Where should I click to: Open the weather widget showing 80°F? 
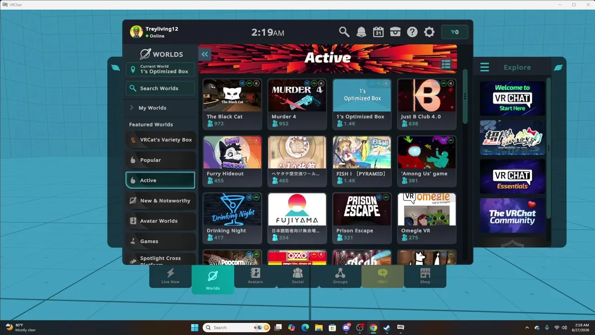21,328
